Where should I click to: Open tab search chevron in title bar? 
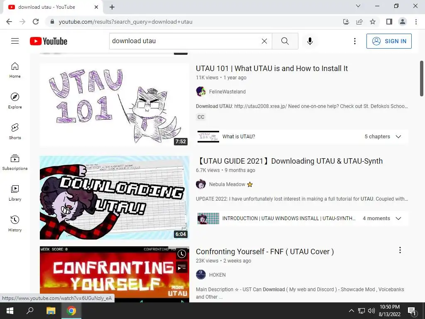(x=358, y=6)
